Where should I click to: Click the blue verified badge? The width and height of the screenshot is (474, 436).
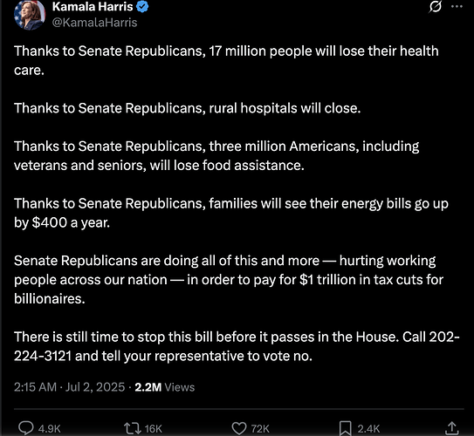pyautogui.click(x=142, y=7)
